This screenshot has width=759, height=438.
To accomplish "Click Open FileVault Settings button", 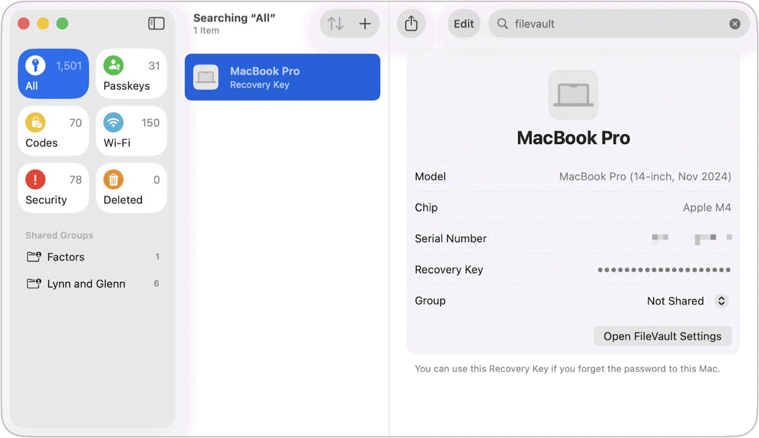I will pos(662,336).
